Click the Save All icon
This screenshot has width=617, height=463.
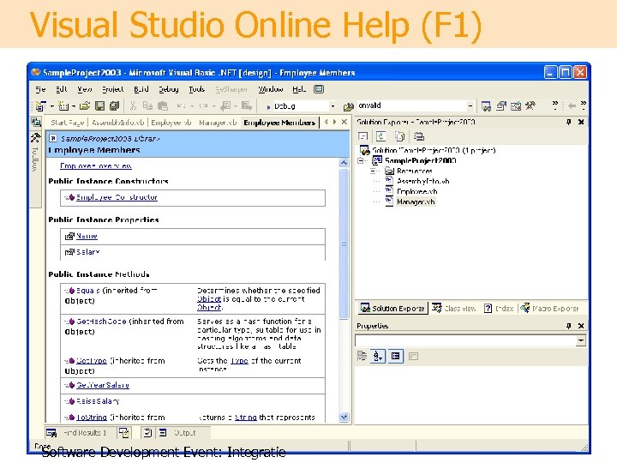click(x=115, y=106)
